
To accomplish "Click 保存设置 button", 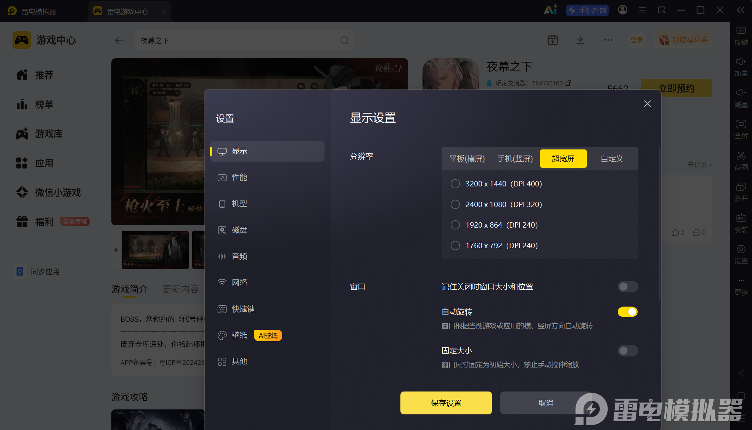I will pyautogui.click(x=446, y=403).
